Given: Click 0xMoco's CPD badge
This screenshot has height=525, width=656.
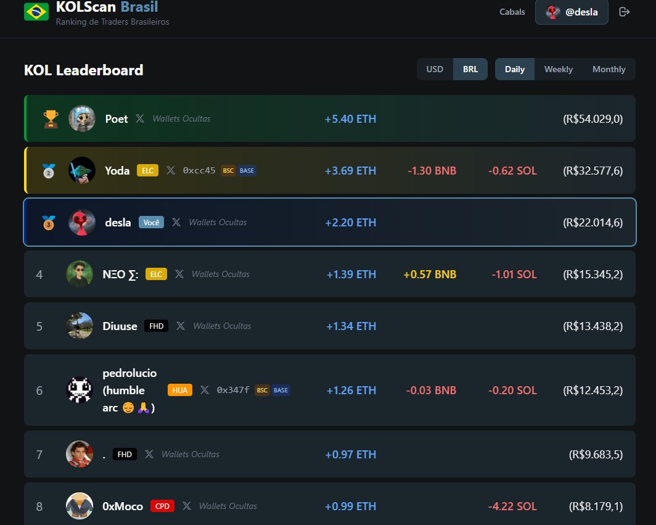Looking at the screenshot, I should tap(162, 506).
